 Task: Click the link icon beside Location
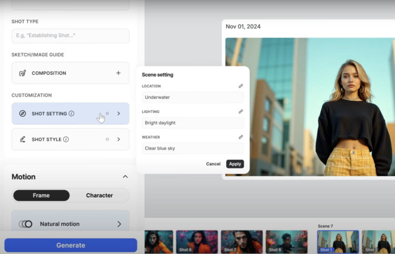coord(241,86)
